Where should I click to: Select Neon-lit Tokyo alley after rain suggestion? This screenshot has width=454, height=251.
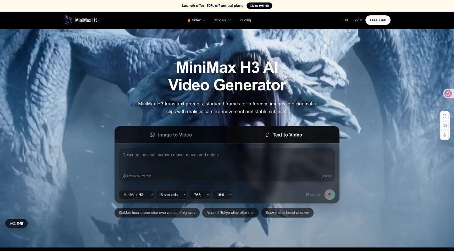(231, 213)
